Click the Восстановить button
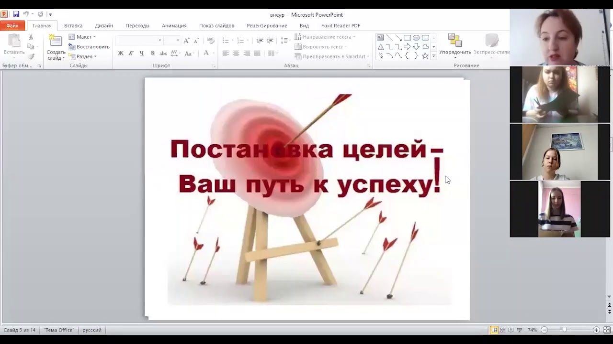Image resolution: width=613 pixels, height=344 pixels. [x=89, y=47]
